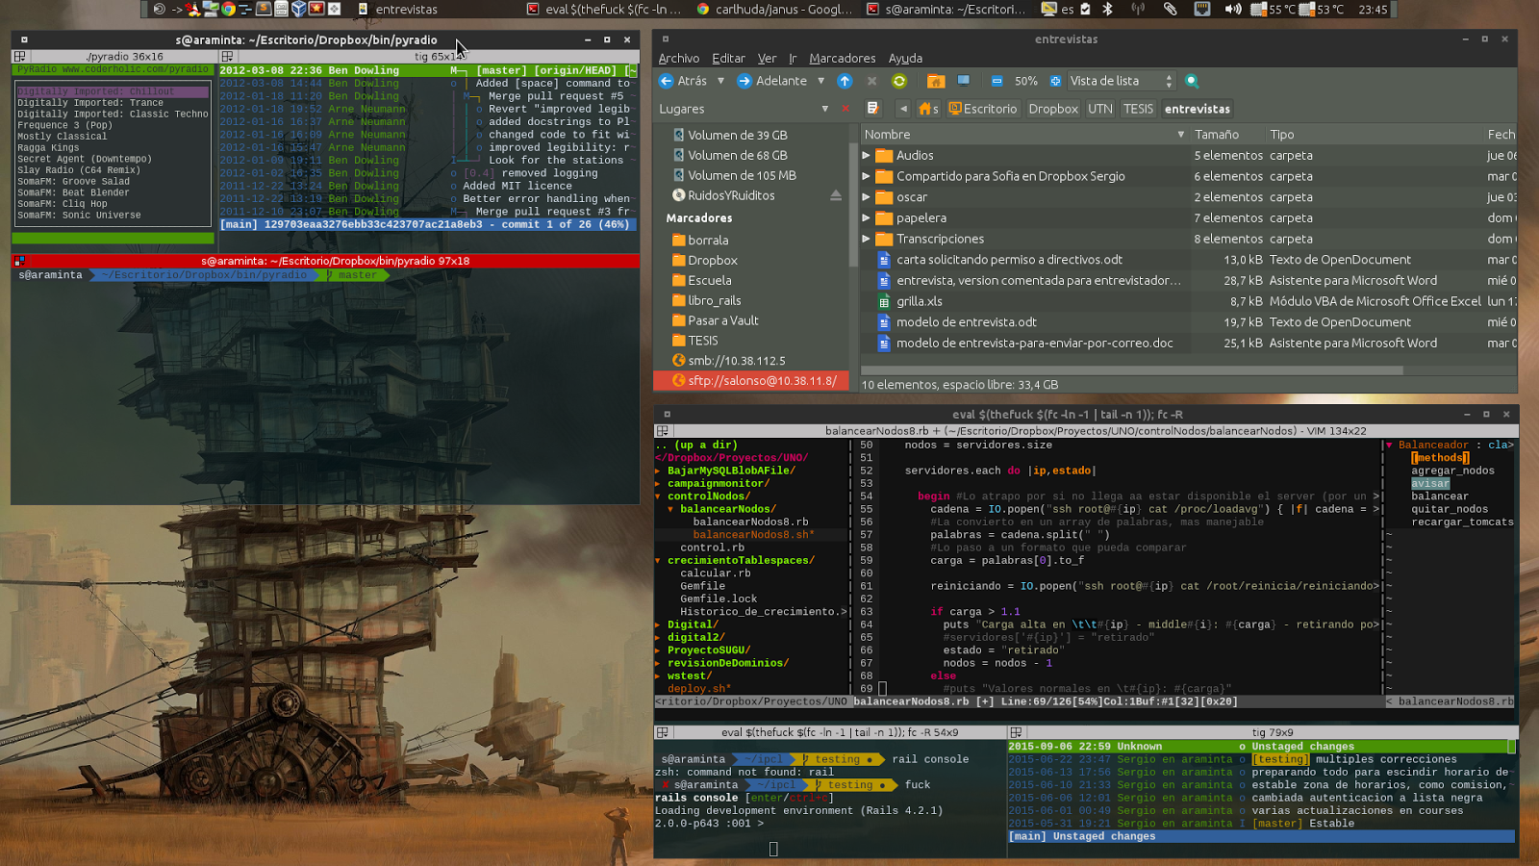Click horizontal scrollbar of file list

1131,370
